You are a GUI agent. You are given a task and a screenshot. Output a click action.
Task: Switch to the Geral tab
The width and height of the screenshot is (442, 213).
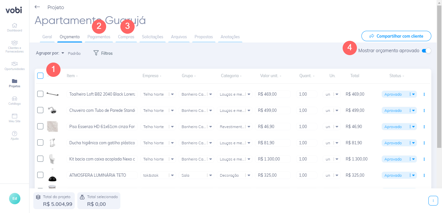tap(47, 37)
